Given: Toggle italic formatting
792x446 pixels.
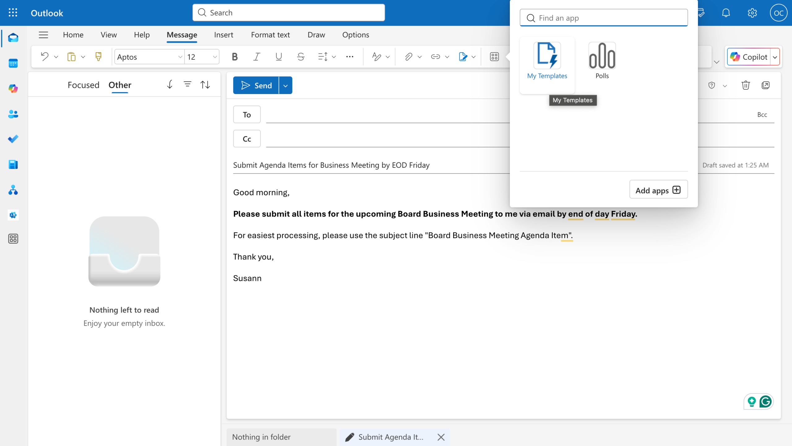Looking at the screenshot, I should pos(256,57).
